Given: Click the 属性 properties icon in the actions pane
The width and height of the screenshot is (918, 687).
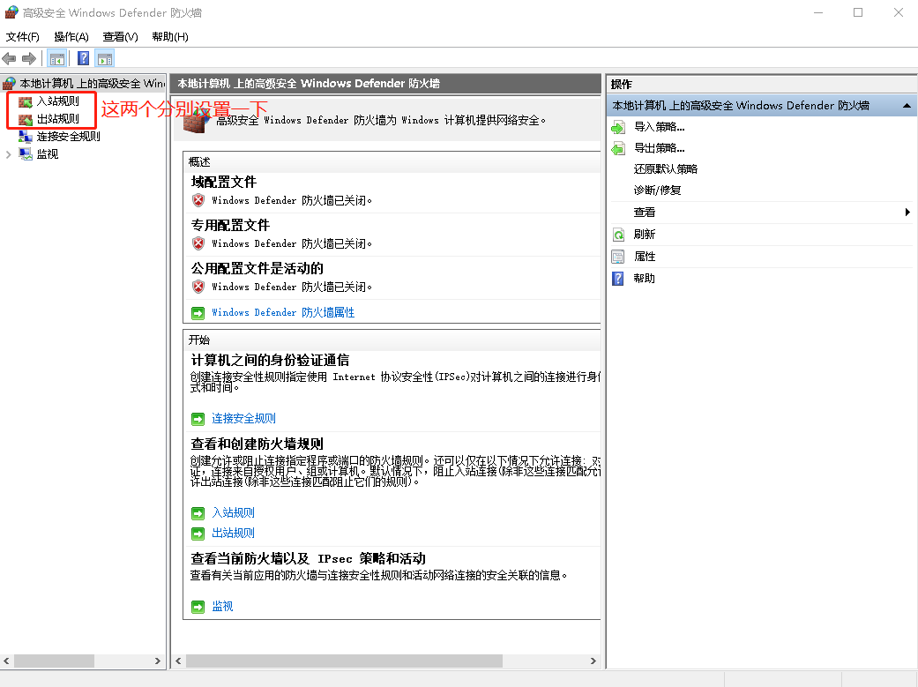Looking at the screenshot, I should 618,257.
